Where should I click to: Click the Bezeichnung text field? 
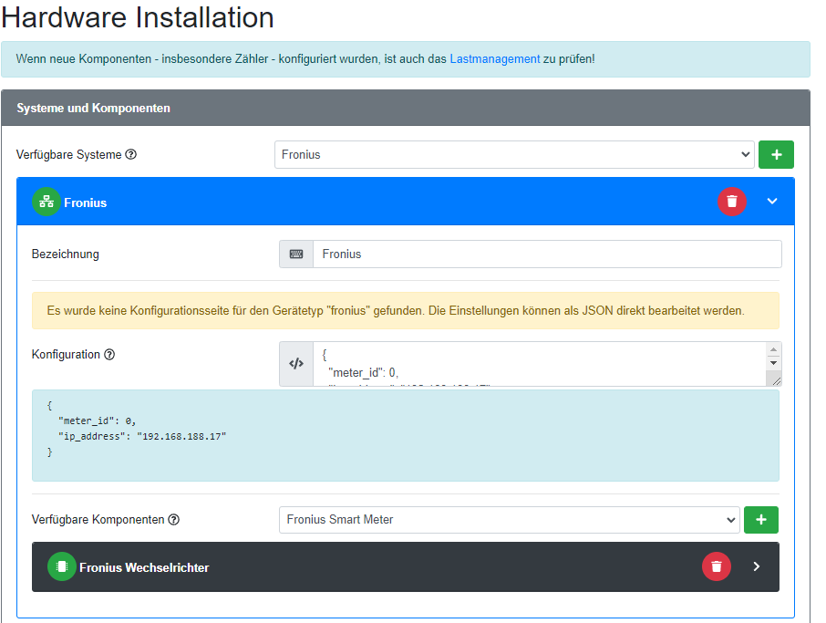tap(546, 254)
